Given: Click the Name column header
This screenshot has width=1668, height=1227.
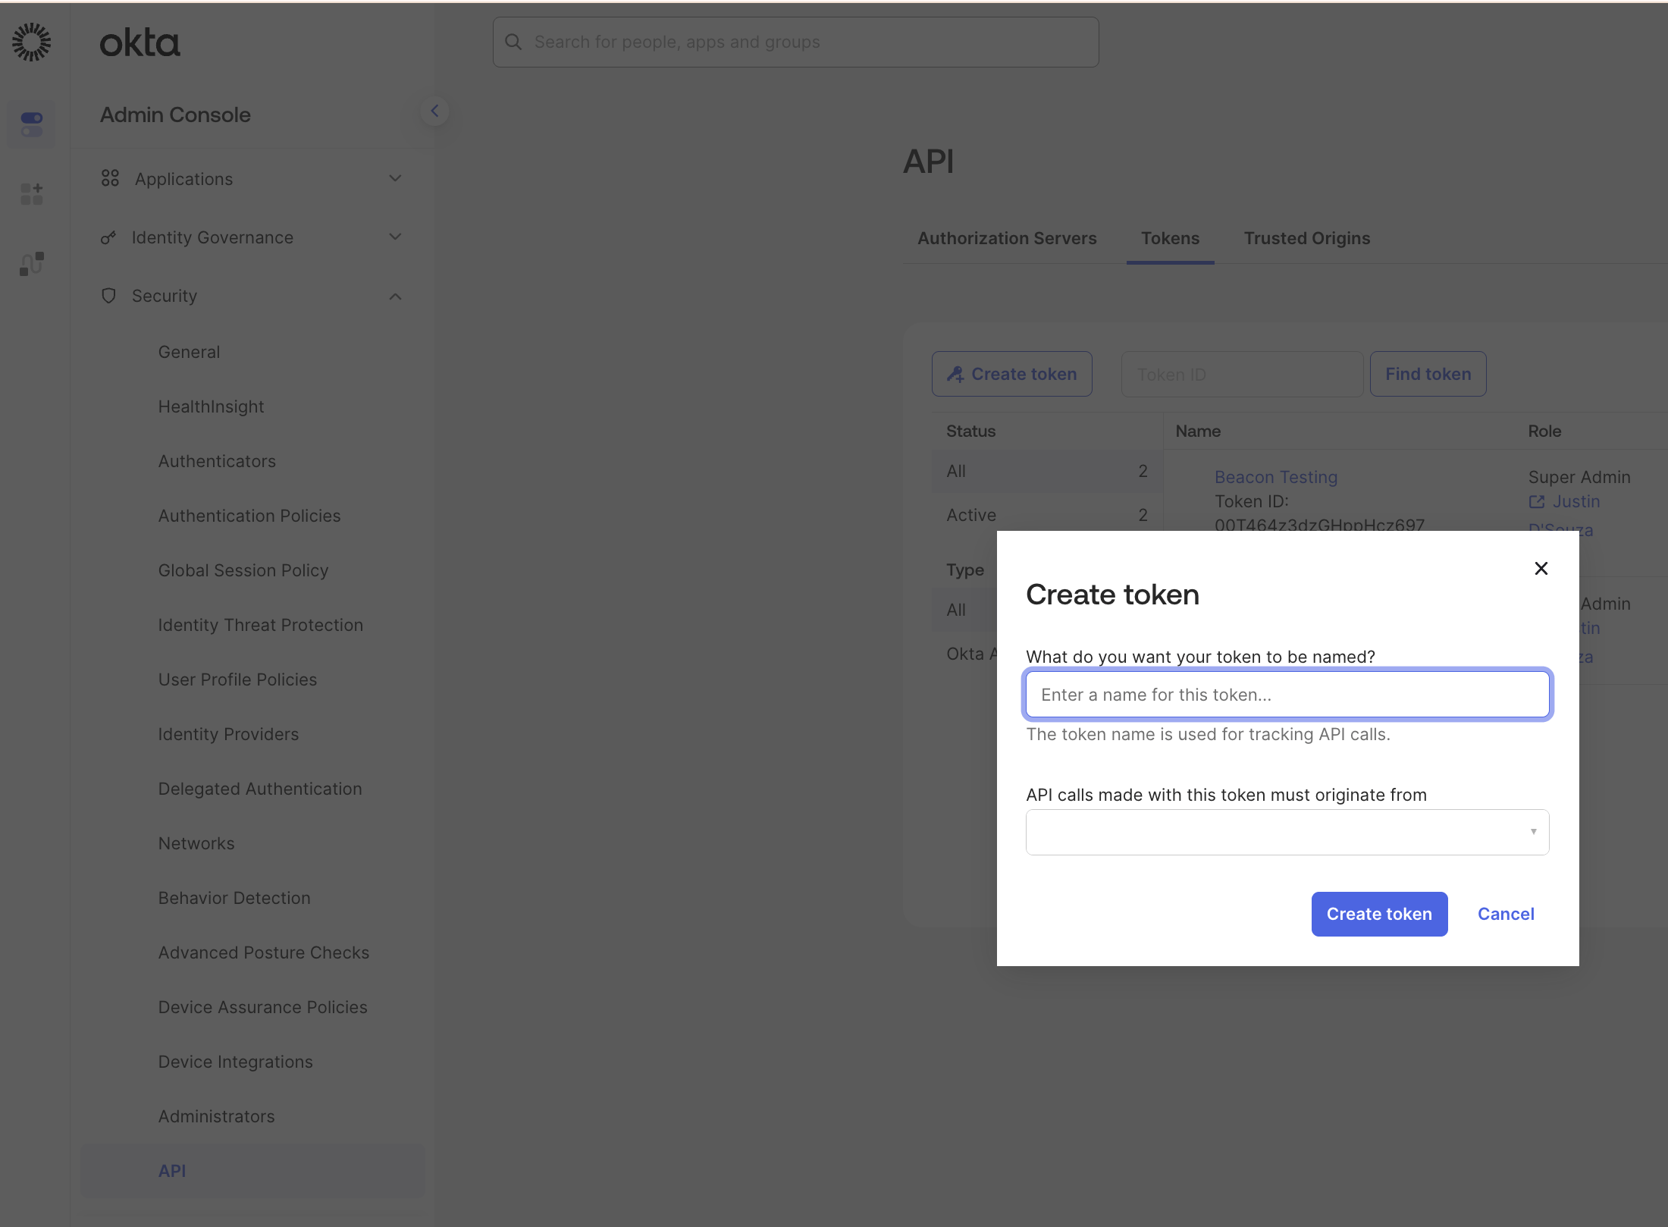Looking at the screenshot, I should point(1198,431).
